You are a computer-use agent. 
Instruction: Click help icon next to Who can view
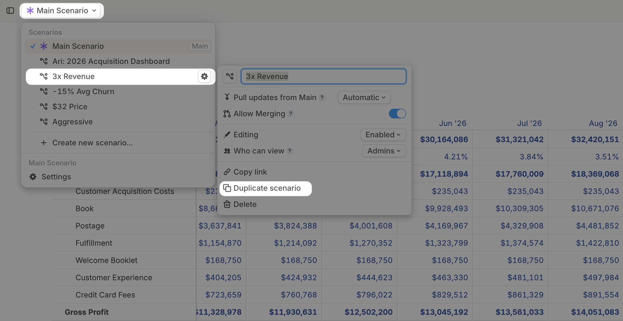tap(290, 151)
